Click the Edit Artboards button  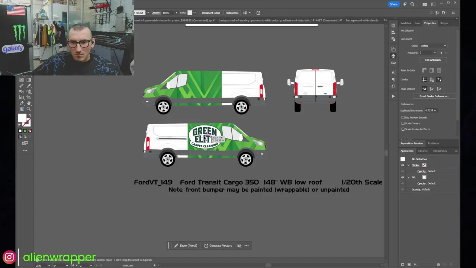(433, 60)
